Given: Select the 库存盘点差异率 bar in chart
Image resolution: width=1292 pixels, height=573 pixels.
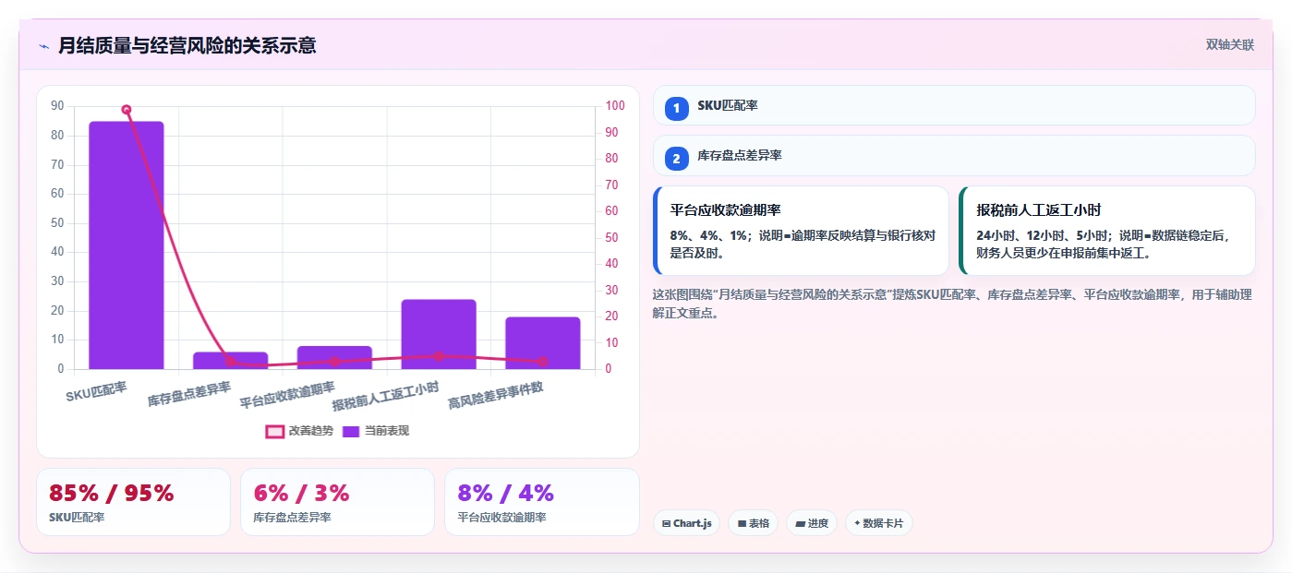Looking at the screenshot, I should [230, 360].
